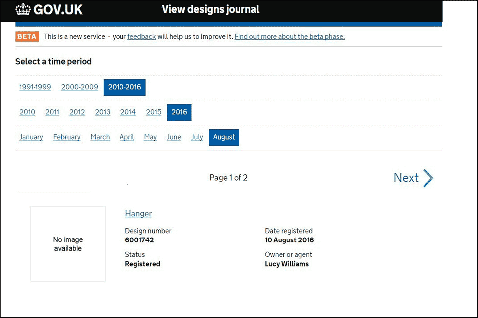Click the Next page chevron arrow
This screenshot has width=478, height=318.
click(428, 178)
